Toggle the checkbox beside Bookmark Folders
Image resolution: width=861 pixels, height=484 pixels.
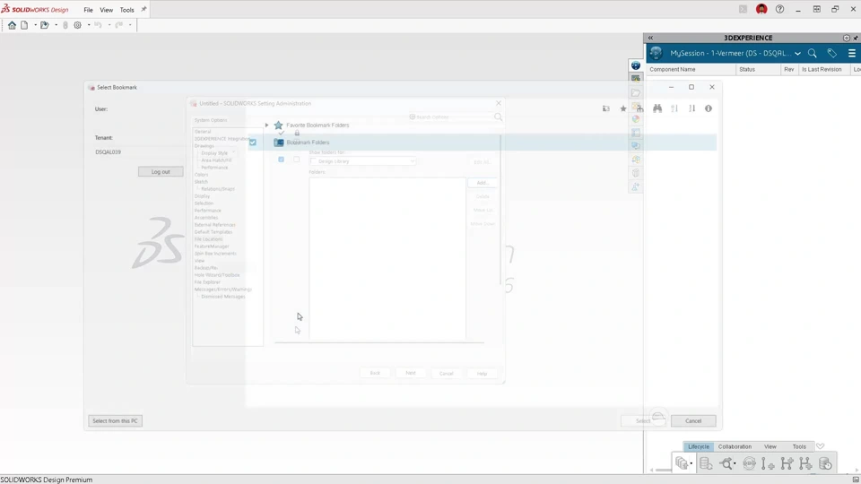pos(253,143)
